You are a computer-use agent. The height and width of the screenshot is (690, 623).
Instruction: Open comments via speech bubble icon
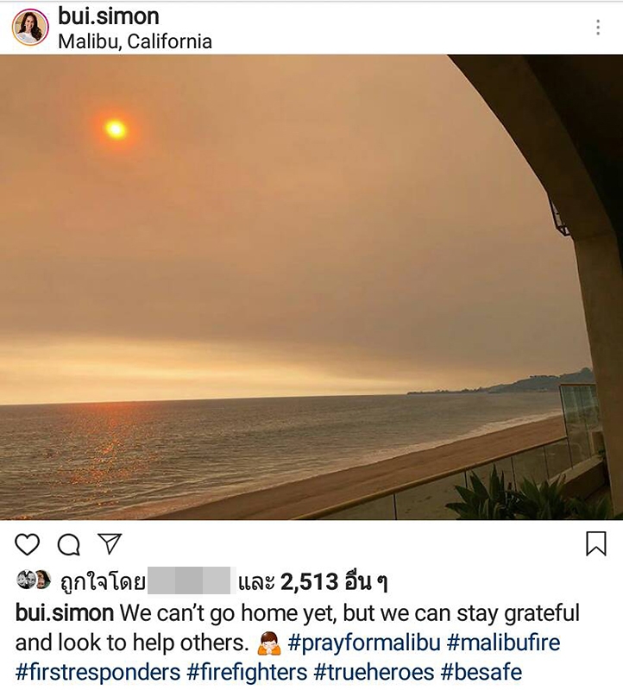pos(69,545)
